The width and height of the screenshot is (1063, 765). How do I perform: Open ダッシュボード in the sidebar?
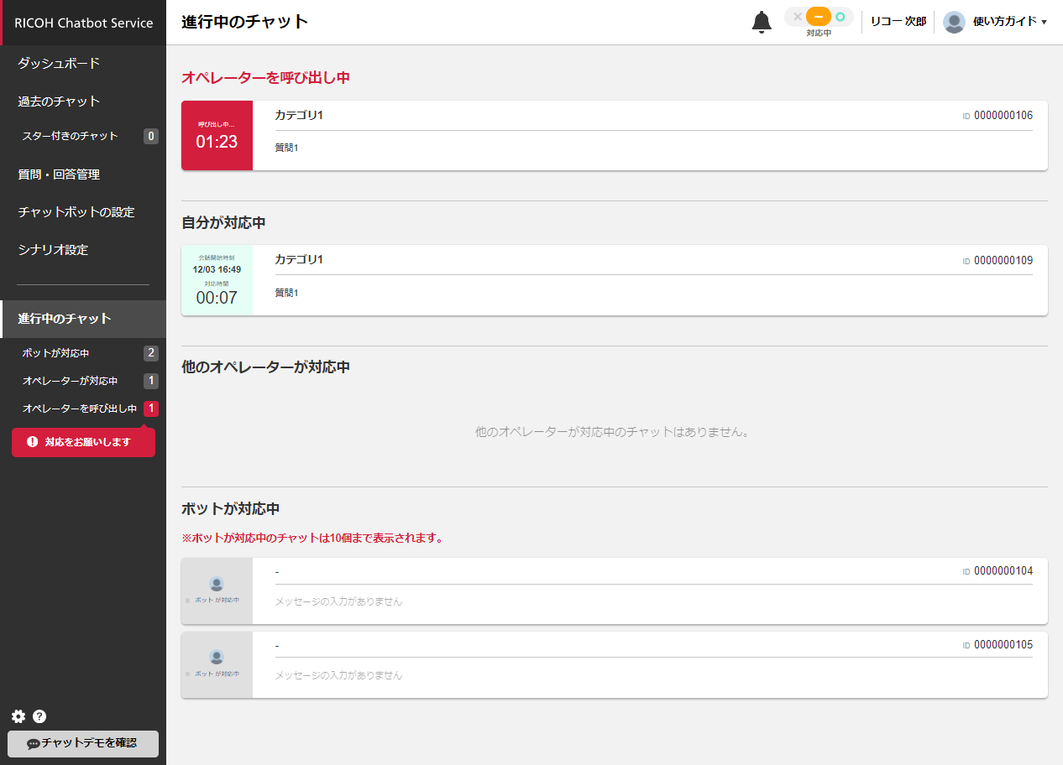59,63
